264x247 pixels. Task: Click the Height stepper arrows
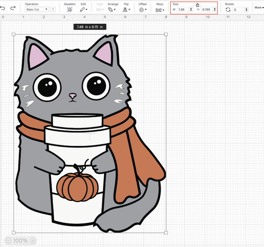(x=214, y=10)
